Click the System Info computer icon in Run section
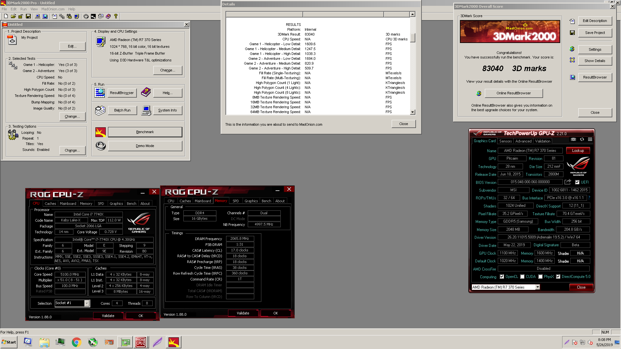The height and width of the screenshot is (349, 621). pyautogui.click(x=146, y=111)
